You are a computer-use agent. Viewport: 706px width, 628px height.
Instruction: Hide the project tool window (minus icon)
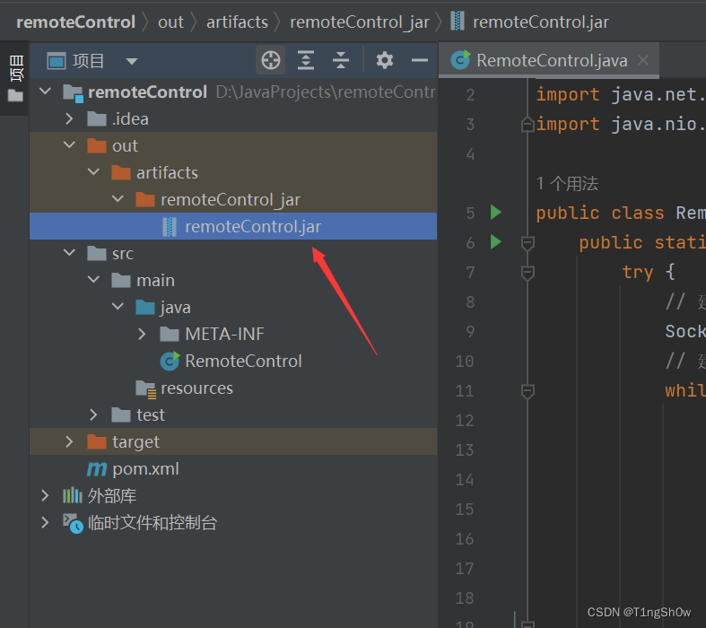click(420, 60)
